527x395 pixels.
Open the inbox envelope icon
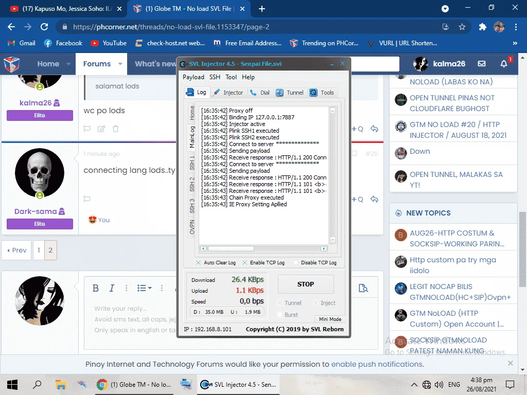(x=482, y=63)
